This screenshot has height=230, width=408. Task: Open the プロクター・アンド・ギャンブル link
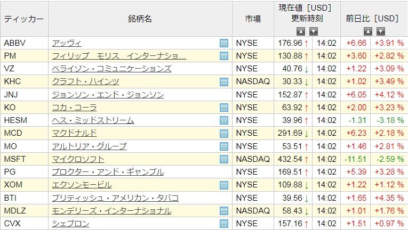[107, 172]
